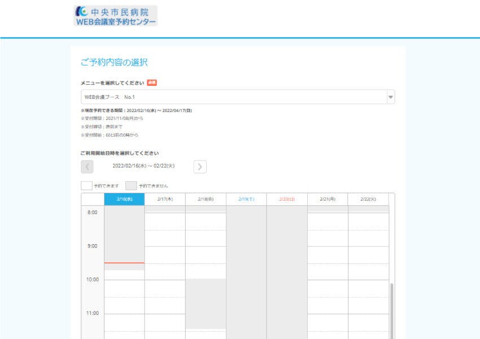Pick the 8:00 slot on 2/17(木)
The width and height of the screenshot is (480, 339).
click(165, 221)
